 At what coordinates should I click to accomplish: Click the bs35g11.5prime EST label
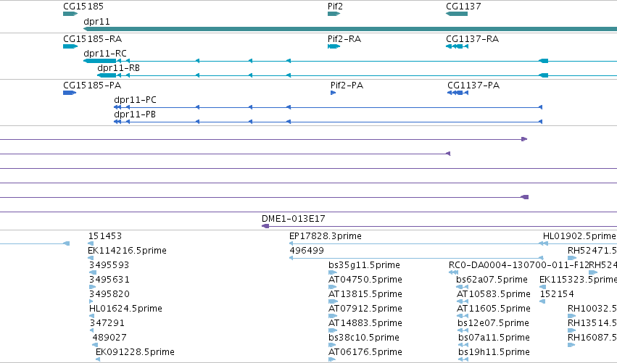tap(364, 265)
